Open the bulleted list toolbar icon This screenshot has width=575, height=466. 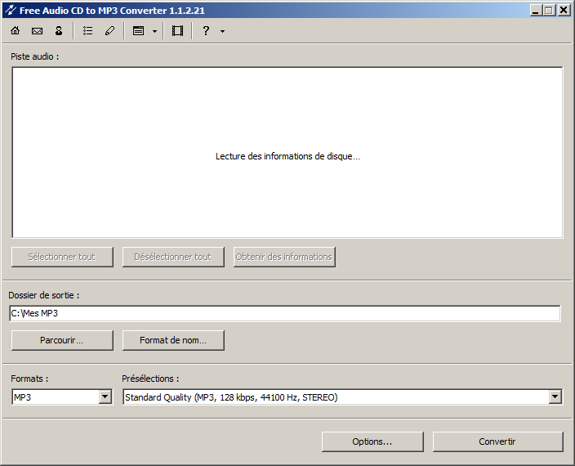click(87, 31)
